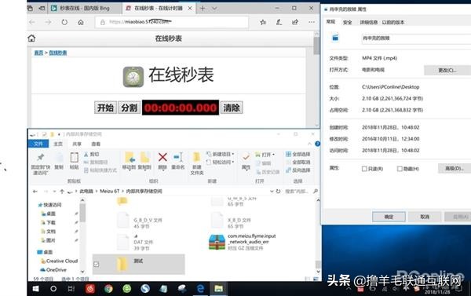Open the 以前的版本 tab in Properties

point(393,22)
